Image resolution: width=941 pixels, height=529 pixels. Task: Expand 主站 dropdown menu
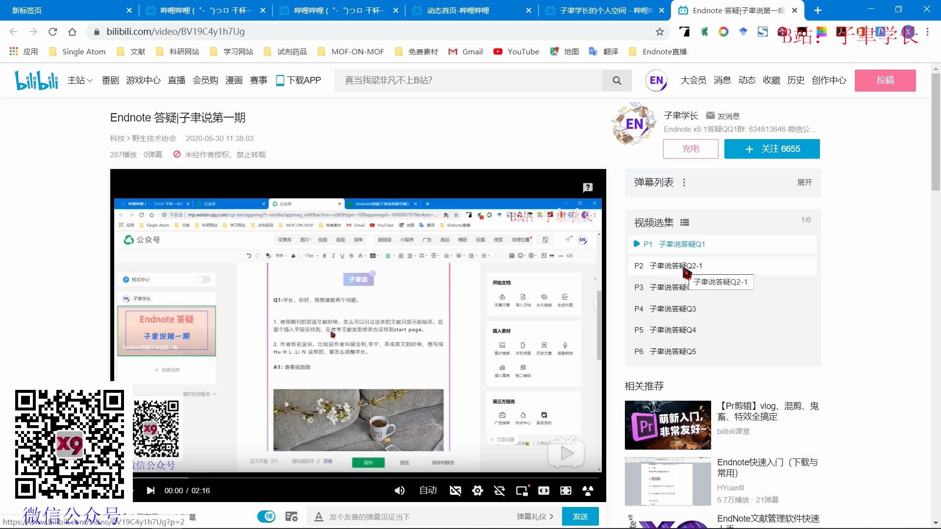[x=80, y=80]
